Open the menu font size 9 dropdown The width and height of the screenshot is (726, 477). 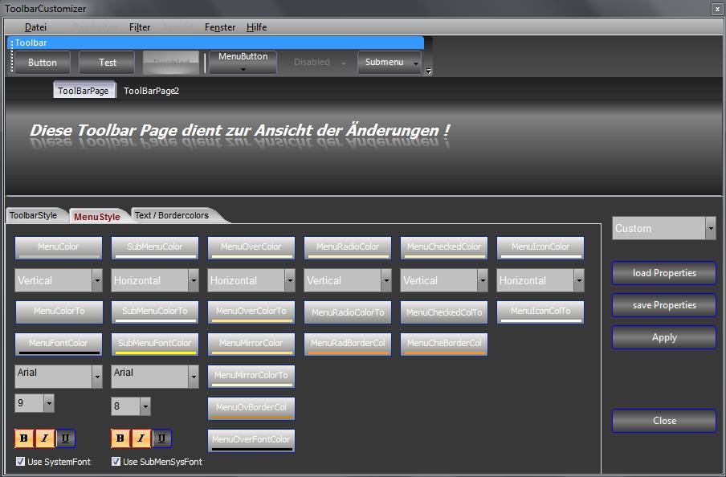point(49,403)
